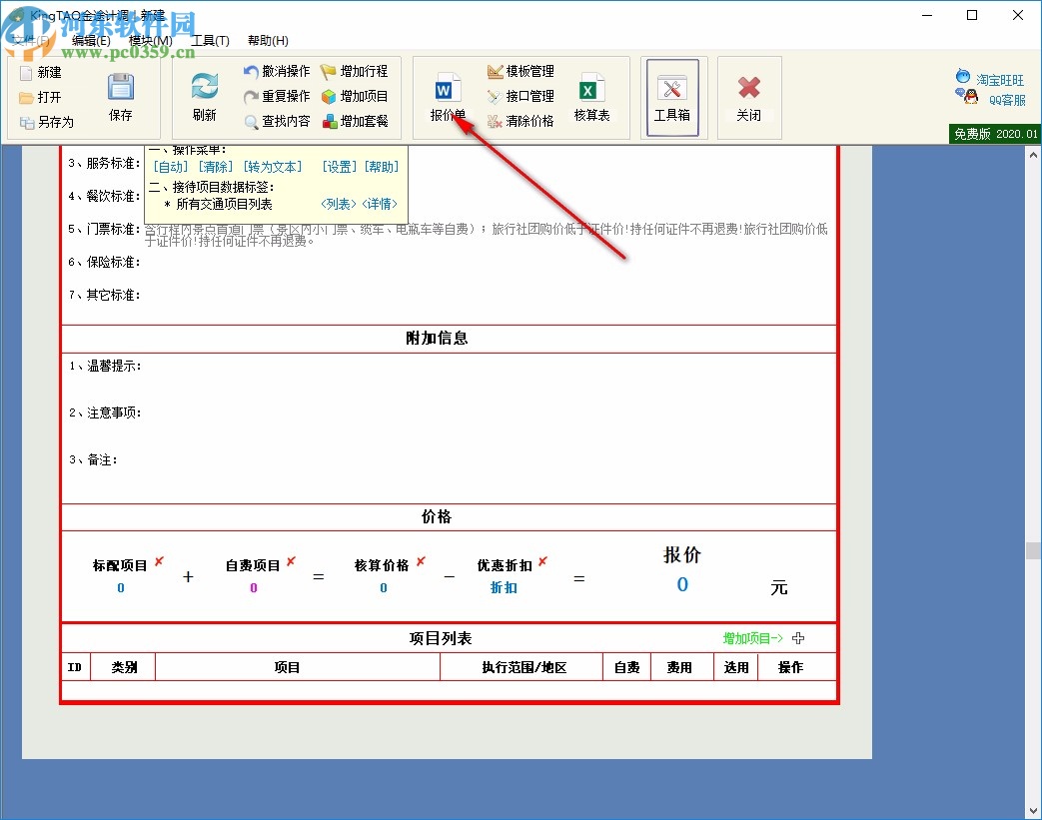Add an itinerary via 增加行程
This screenshot has height=820, width=1042.
point(355,71)
